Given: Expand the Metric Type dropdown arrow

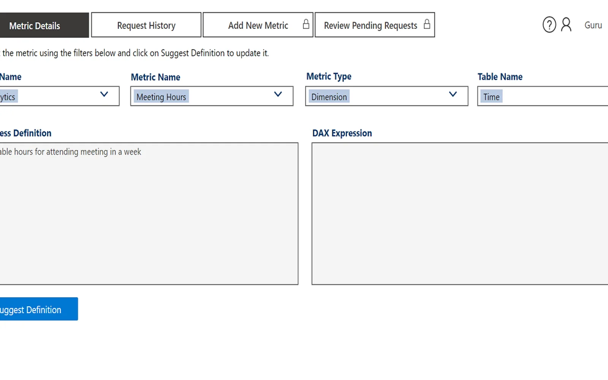Looking at the screenshot, I should click(x=453, y=94).
